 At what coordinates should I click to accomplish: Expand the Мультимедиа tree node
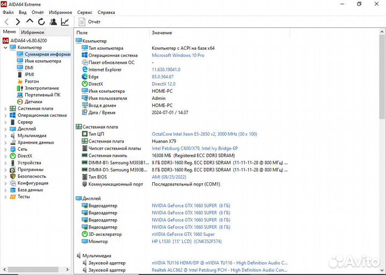(6, 136)
